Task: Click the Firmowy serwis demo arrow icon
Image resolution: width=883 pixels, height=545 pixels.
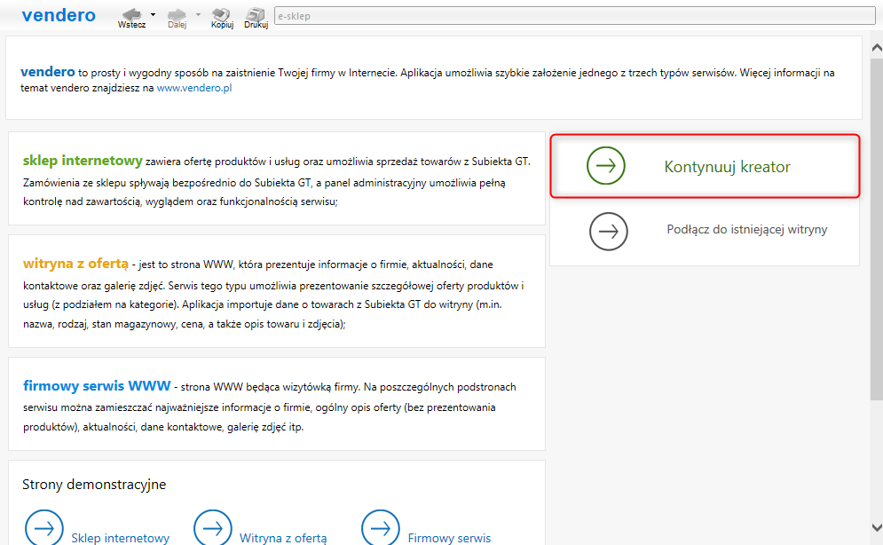Action: tap(380, 528)
